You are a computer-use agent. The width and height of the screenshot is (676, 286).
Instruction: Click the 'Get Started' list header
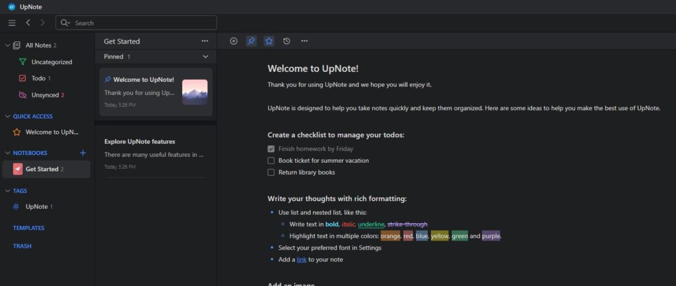click(122, 42)
